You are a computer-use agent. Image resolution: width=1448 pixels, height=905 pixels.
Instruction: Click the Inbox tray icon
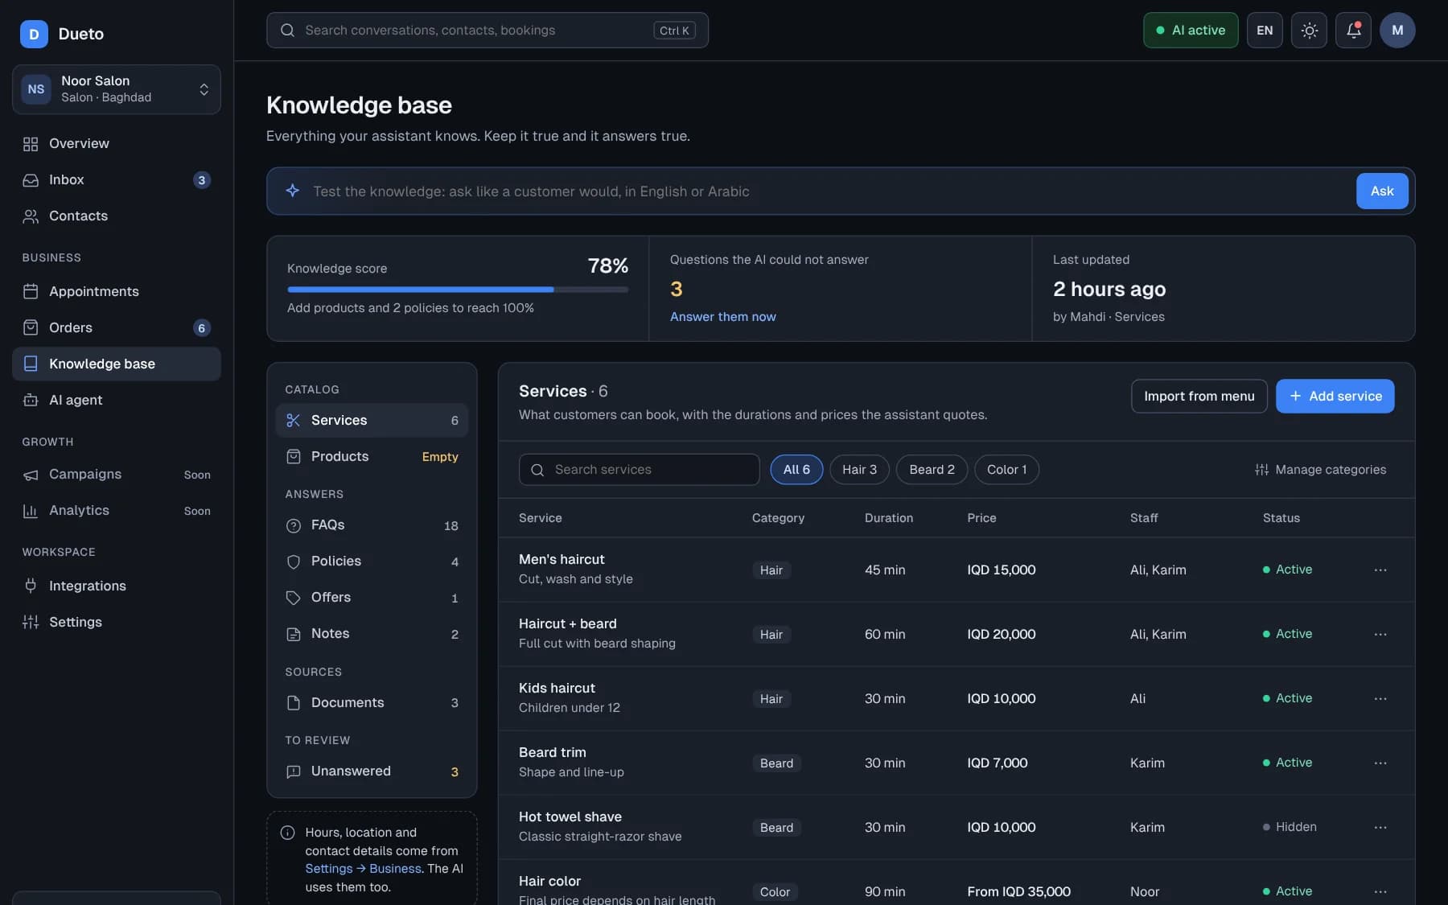31,180
